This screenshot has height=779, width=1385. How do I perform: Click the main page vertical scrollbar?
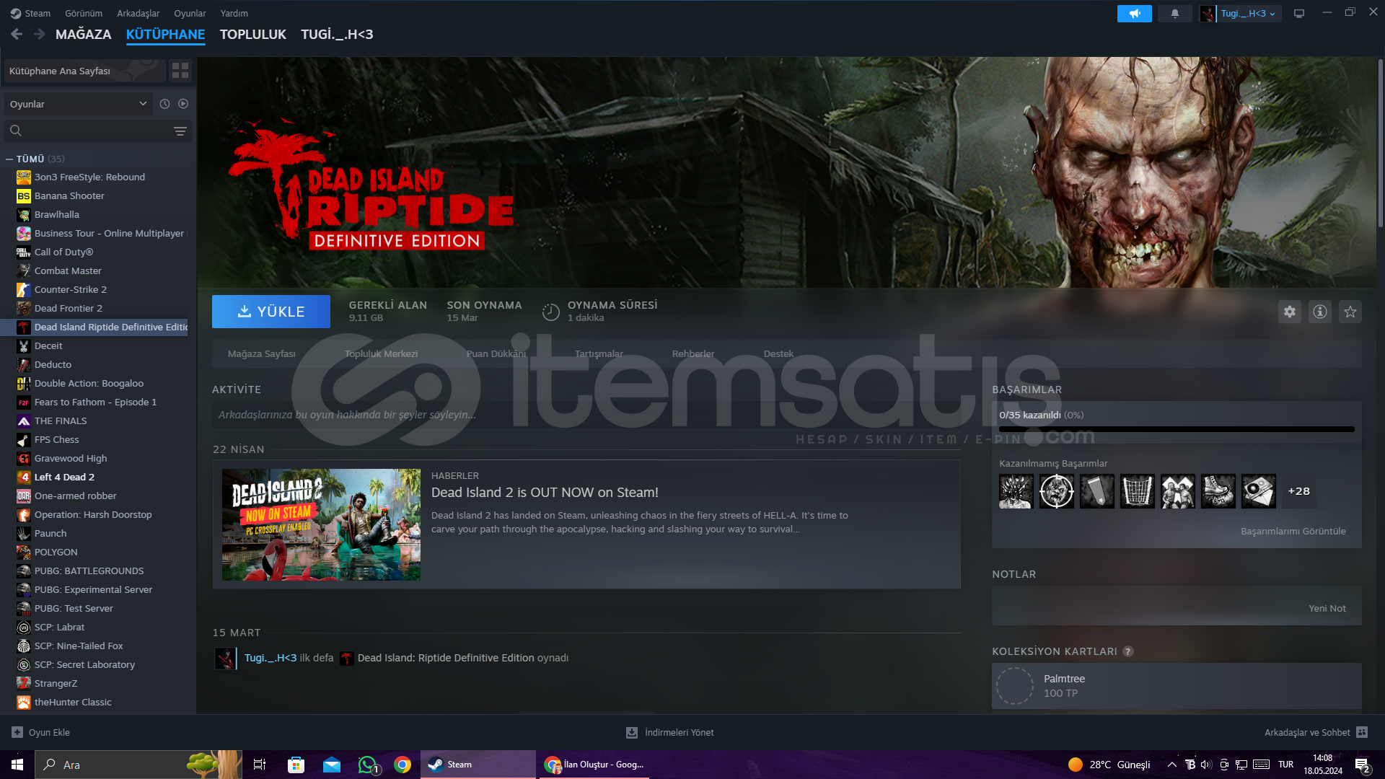(1380, 144)
